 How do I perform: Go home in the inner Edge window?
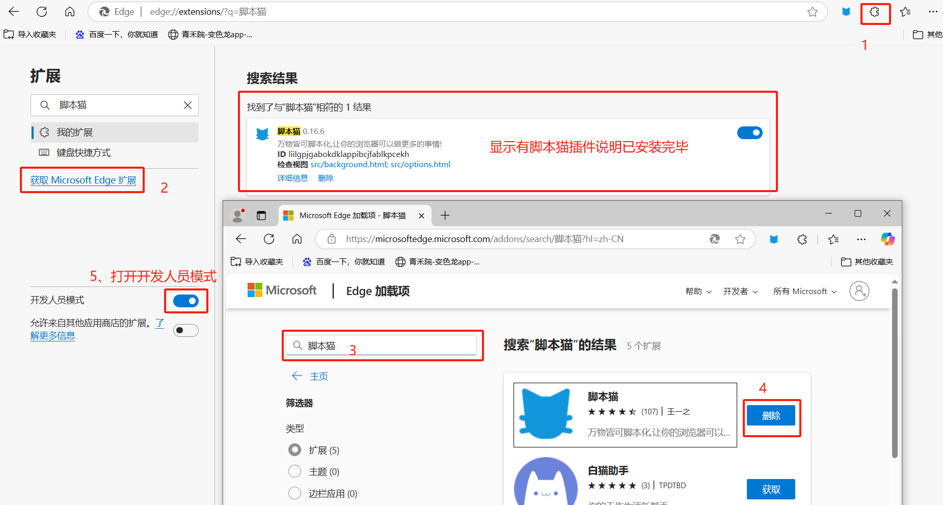[x=297, y=239]
